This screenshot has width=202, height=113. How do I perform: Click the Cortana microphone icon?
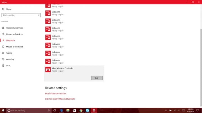point(49,110)
